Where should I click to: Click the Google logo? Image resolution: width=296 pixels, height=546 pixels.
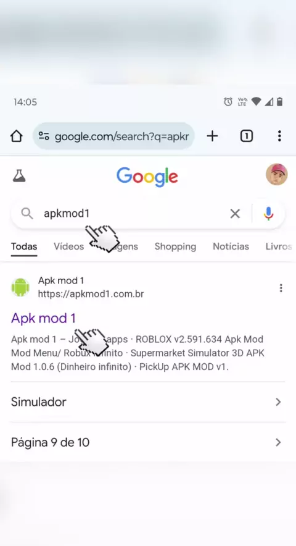pos(147,177)
